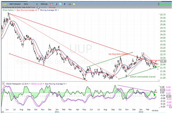Image resolution: width=173 pixels, height=113 pixels.
Task: Click the 2012 year label on time axis
Action: (141, 112)
